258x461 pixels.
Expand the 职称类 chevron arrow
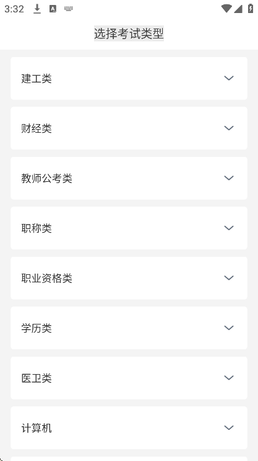(x=229, y=228)
